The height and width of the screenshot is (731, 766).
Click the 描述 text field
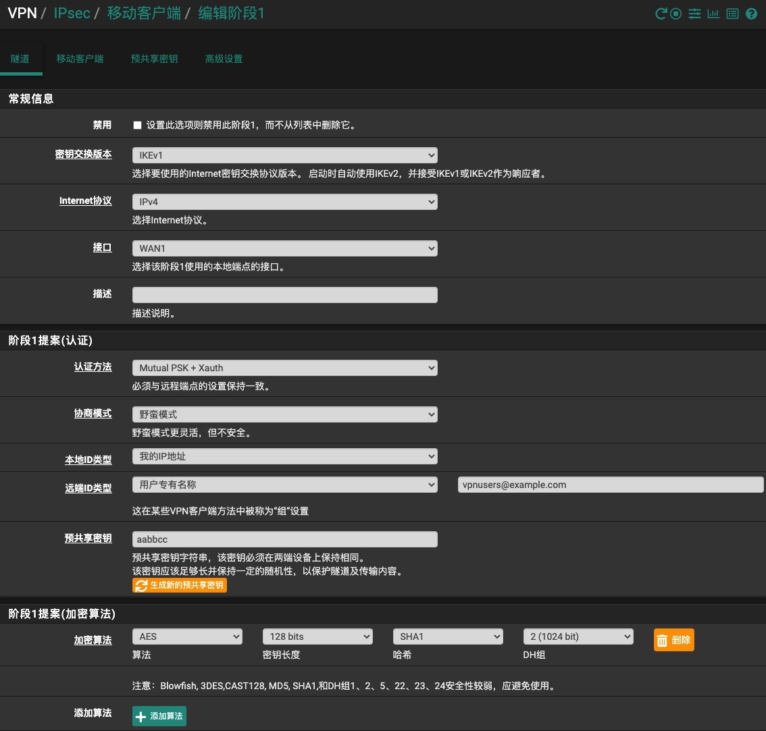click(x=284, y=295)
